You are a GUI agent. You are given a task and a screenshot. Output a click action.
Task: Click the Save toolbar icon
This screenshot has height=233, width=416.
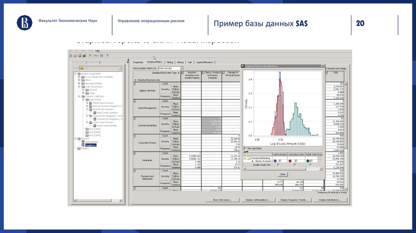coord(80,56)
